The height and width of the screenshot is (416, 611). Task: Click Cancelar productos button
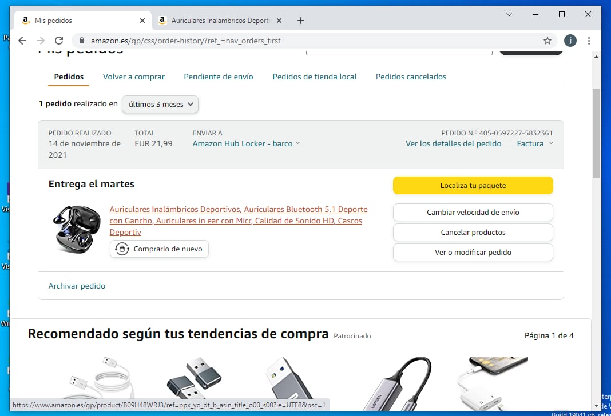(473, 233)
